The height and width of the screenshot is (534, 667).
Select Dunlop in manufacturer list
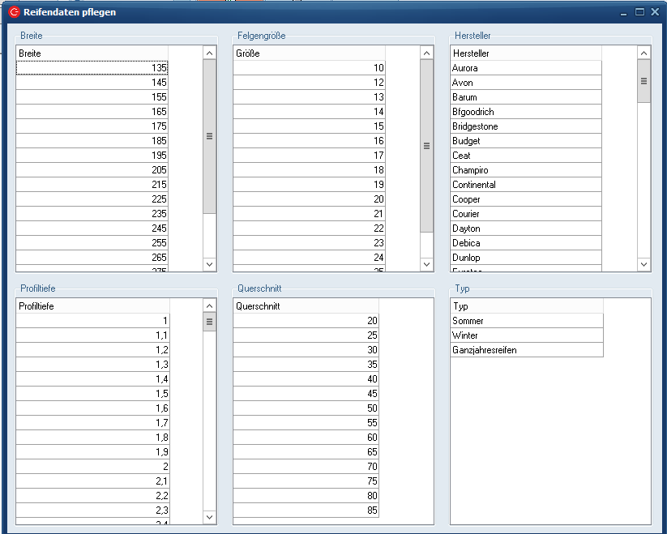(526, 258)
